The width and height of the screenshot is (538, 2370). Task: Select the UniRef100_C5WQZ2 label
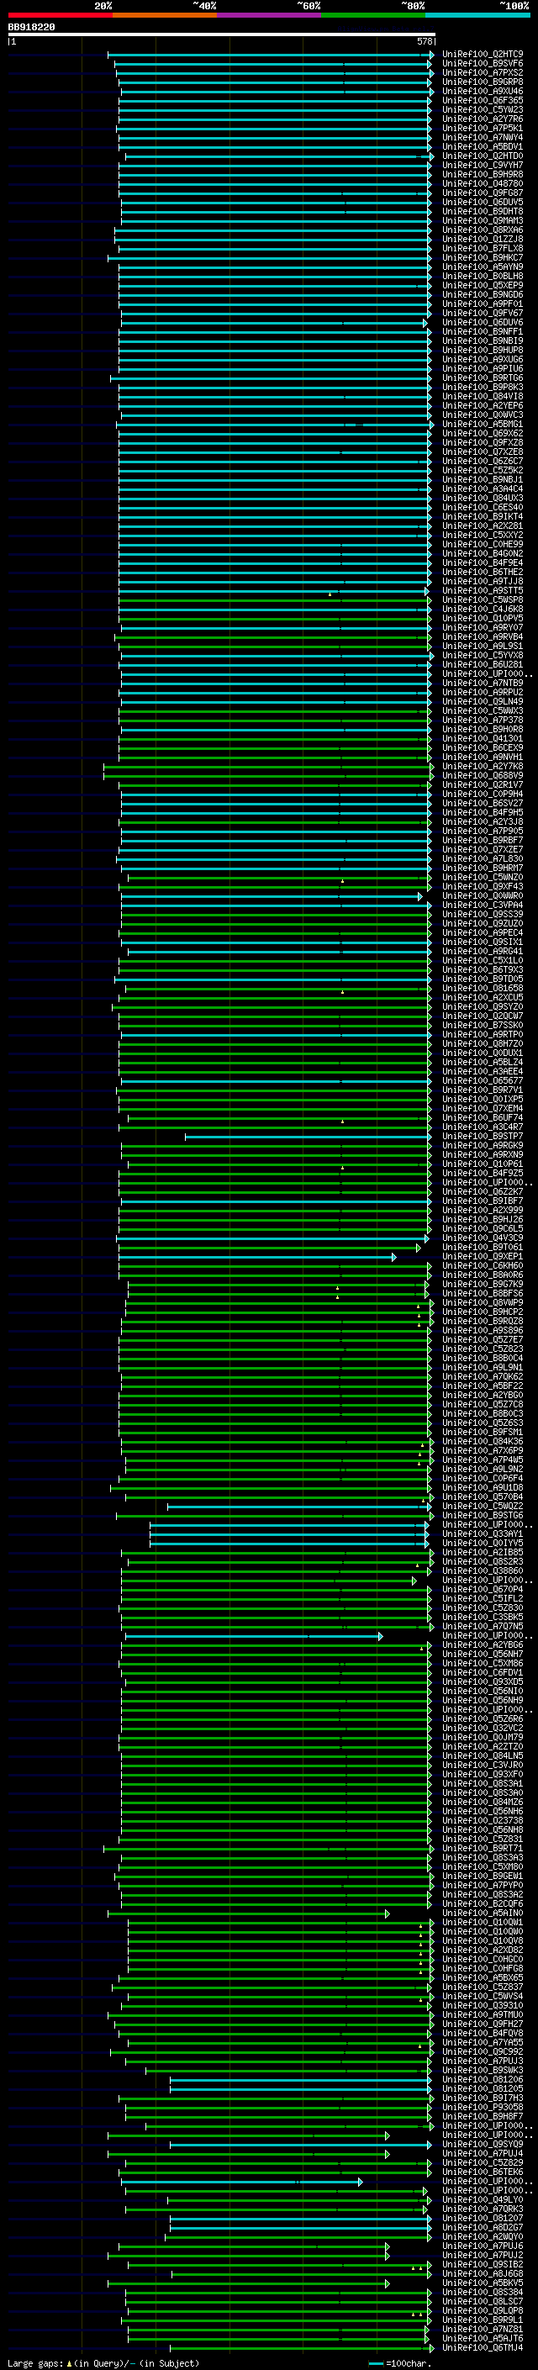point(483,1506)
